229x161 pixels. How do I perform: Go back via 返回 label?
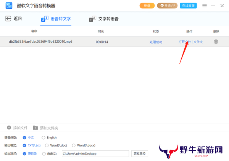click(18, 19)
